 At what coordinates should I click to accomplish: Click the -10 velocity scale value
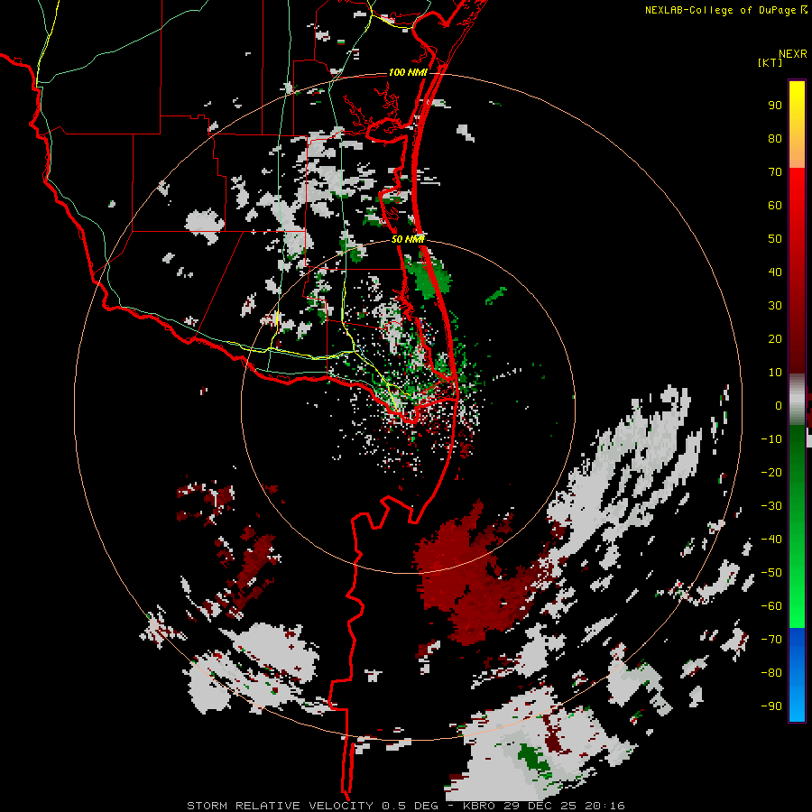[x=771, y=439]
